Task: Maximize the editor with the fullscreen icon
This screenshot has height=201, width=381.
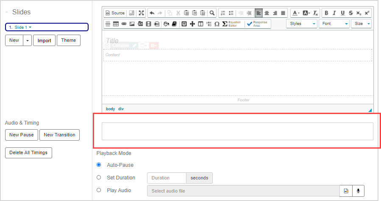Action: (x=142, y=13)
